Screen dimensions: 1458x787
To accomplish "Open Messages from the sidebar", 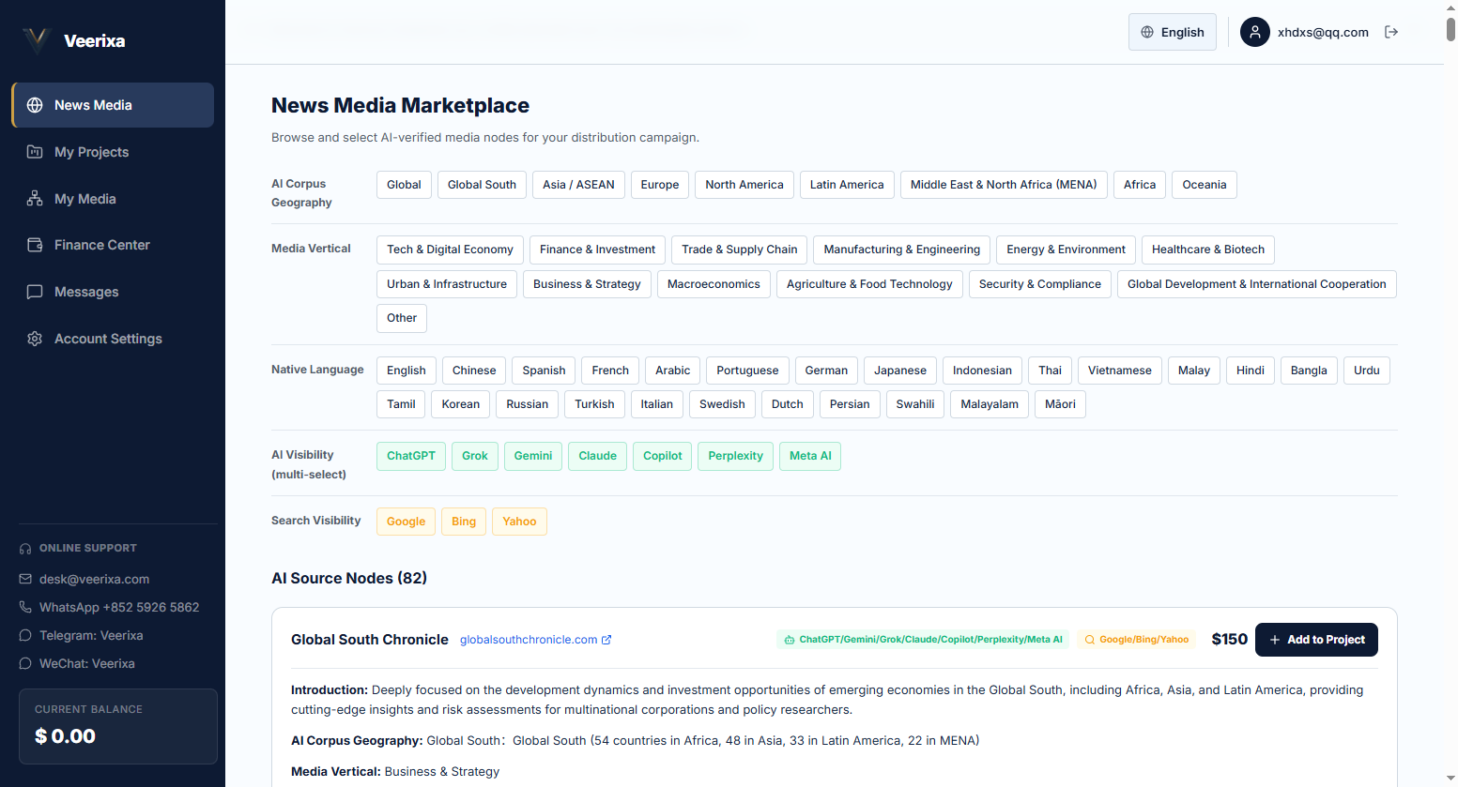I will [113, 292].
